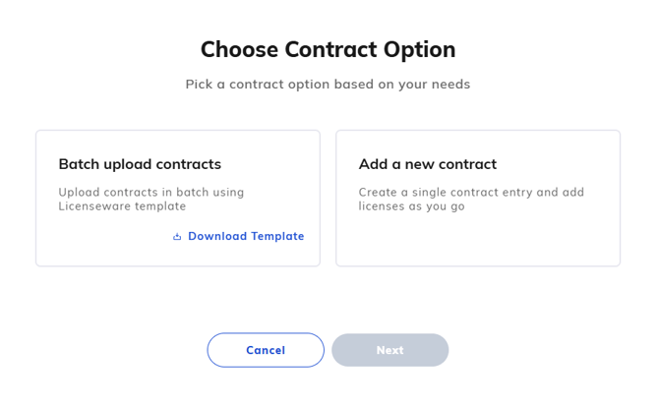
Task: Click the 'licenses as you go' text line
Action: [411, 206]
